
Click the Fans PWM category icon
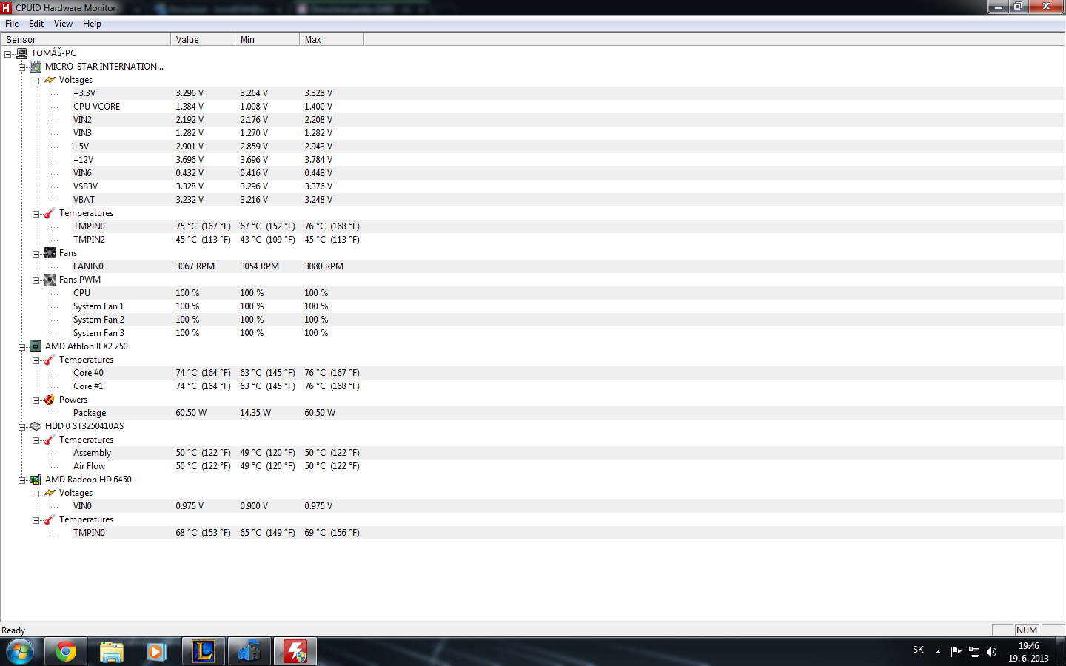[50, 280]
